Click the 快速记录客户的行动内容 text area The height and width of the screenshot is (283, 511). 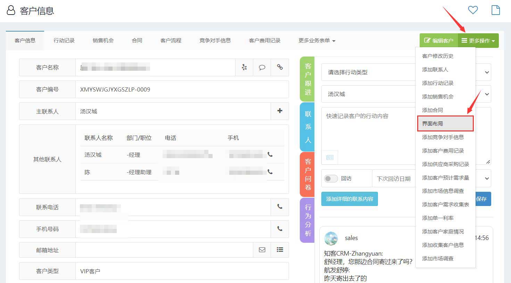[368, 132]
